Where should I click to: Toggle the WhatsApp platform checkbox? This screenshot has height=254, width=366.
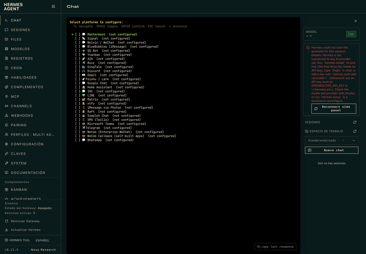[x=78, y=140]
